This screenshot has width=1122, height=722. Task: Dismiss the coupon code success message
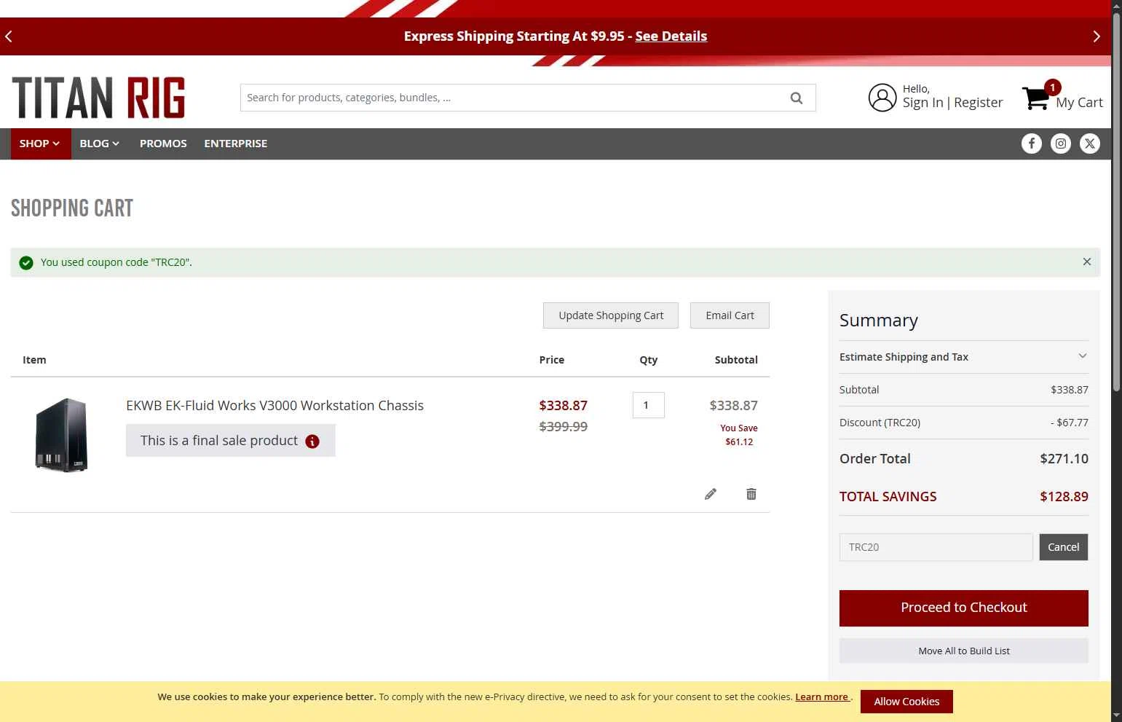1087,262
